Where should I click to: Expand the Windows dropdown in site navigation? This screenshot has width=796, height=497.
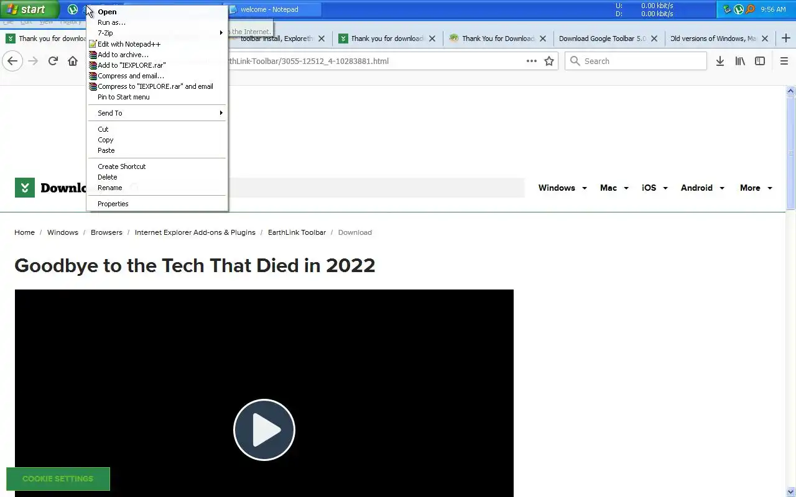(x=562, y=188)
